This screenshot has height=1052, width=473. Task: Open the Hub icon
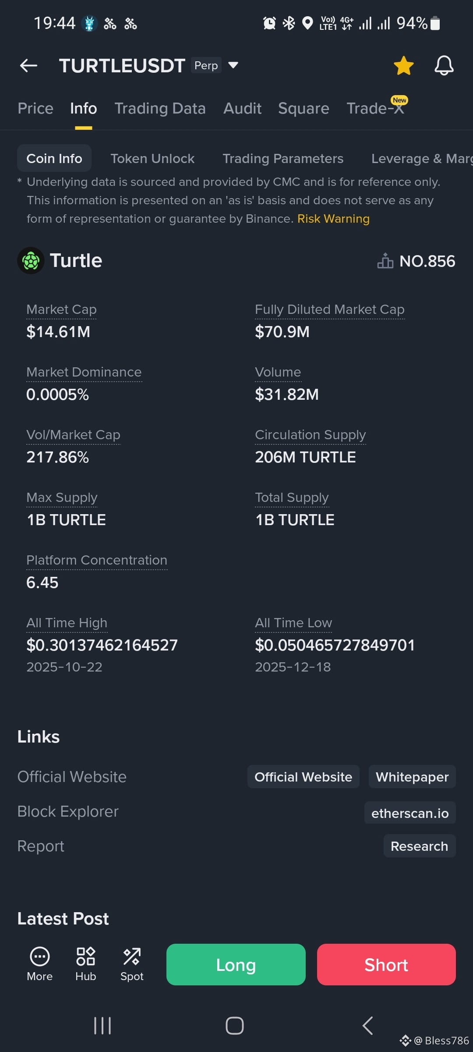[86, 956]
